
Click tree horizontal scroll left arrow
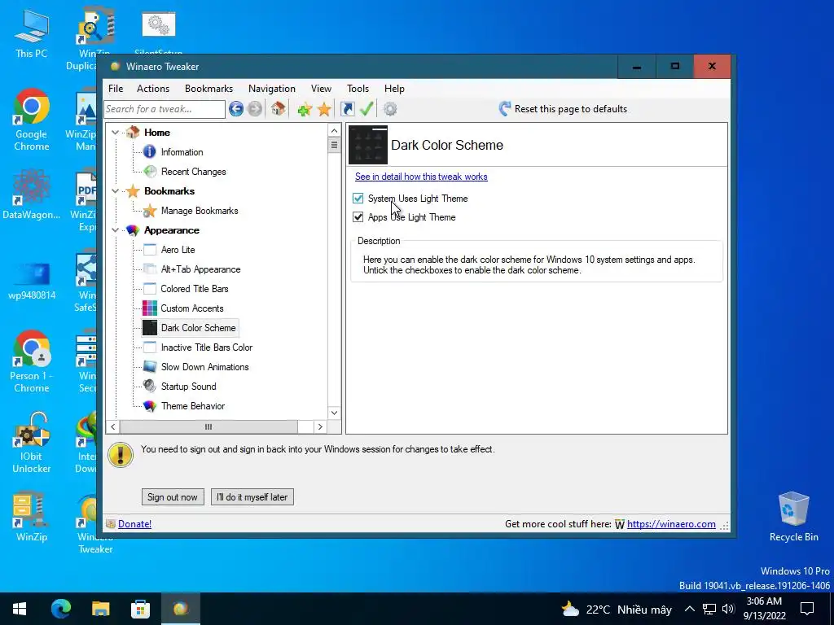(x=112, y=426)
